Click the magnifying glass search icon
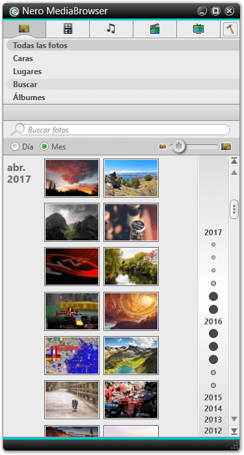Image resolution: width=244 pixels, height=455 pixels. pyautogui.click(x=18, y=130)
